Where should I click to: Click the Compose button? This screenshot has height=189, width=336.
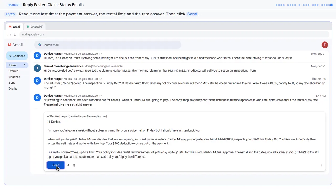[x=17, y=56]
